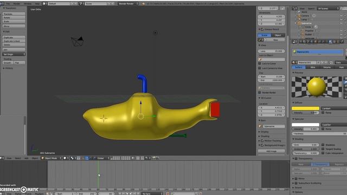Click the add screen layout plus icon
The width and height of the screenshot is (347, 195).
point(72,4)
